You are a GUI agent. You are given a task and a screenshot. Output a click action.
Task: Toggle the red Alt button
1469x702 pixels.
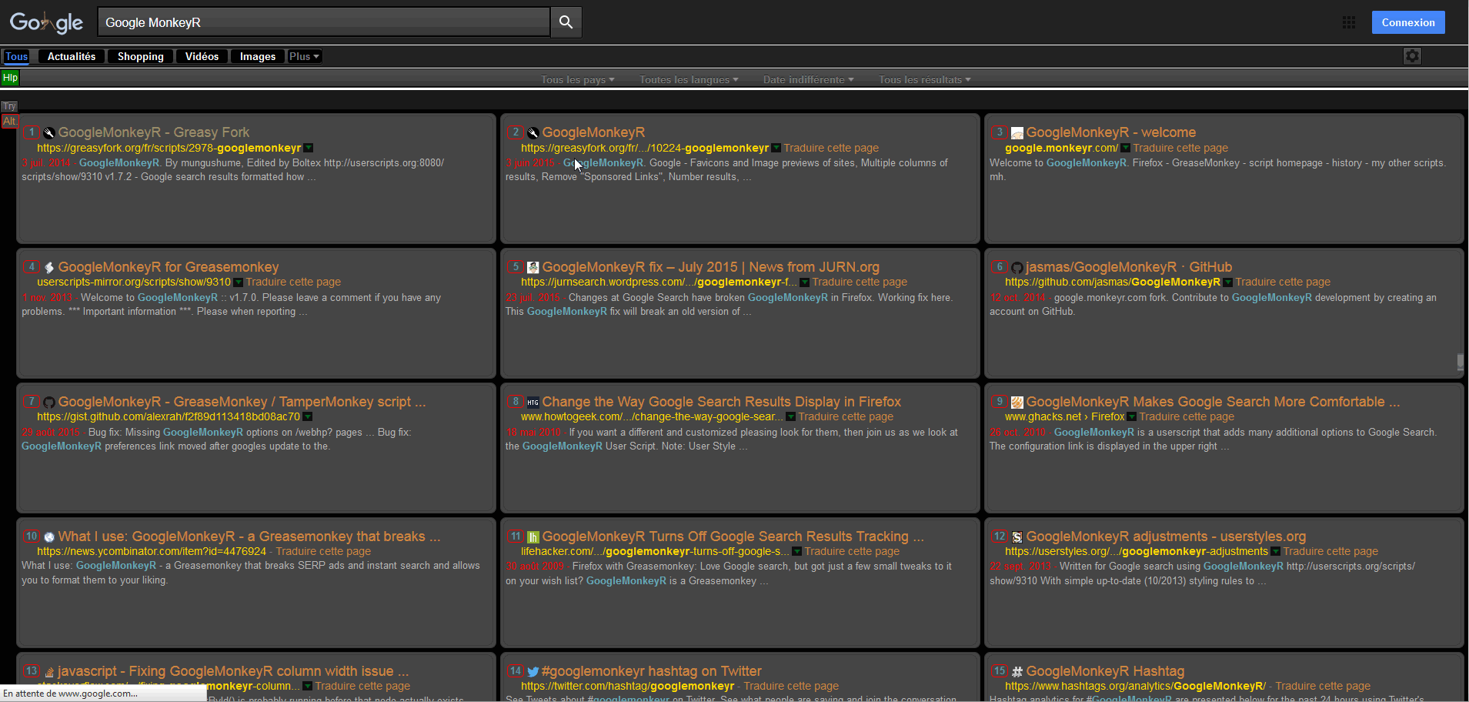(9, 121)
